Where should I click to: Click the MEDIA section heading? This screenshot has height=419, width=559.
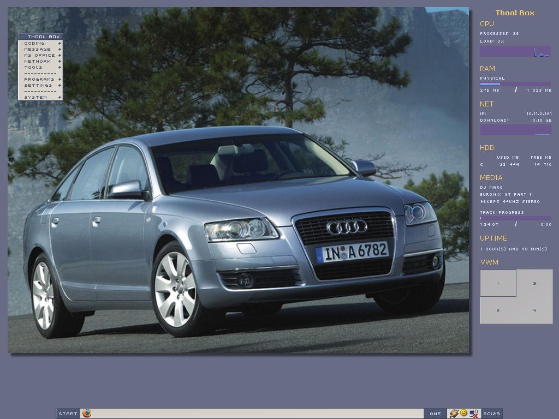click(x=491, y=177)
